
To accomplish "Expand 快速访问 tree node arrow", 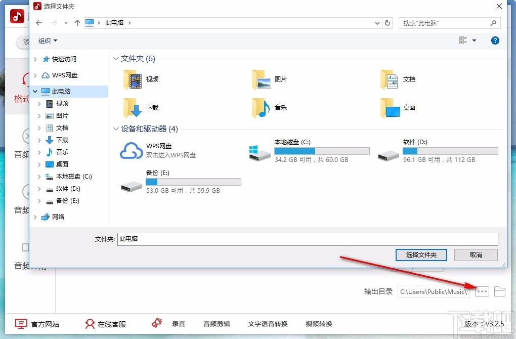I will click(x=35, y=59).
